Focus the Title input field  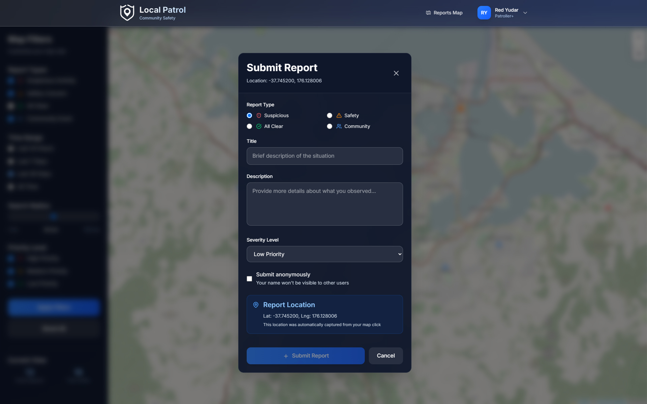click(325, 156)
